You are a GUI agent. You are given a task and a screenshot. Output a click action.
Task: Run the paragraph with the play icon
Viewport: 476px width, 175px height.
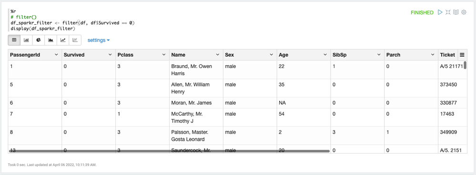pyautogui.click(x=440, y=12)
